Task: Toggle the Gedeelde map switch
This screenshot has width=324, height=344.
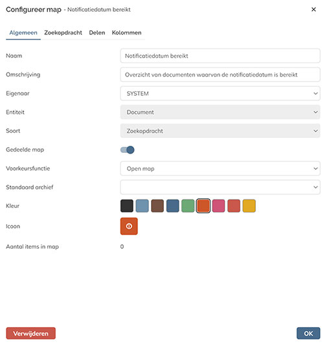Action: click(127, 150)
